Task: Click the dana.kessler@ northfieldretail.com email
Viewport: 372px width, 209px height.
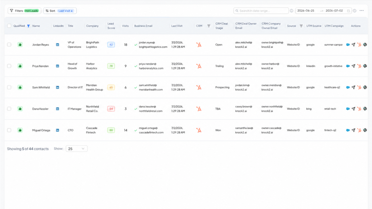Action: [x=151, y=109]
